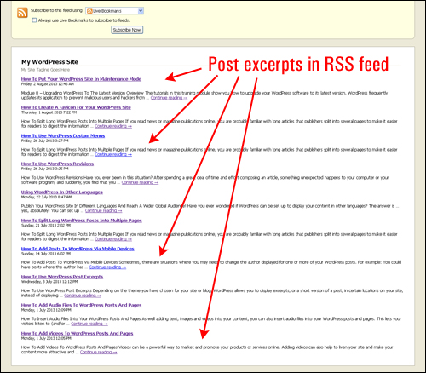Click the Subscribe Now button
Viewport: 426px width, 373px height.
tap(127, 30)
